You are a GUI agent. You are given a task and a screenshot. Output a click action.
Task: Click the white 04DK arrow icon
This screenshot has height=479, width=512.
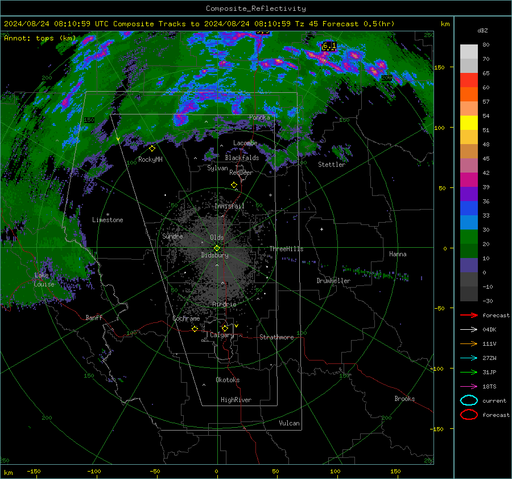[x=469, y=330]
